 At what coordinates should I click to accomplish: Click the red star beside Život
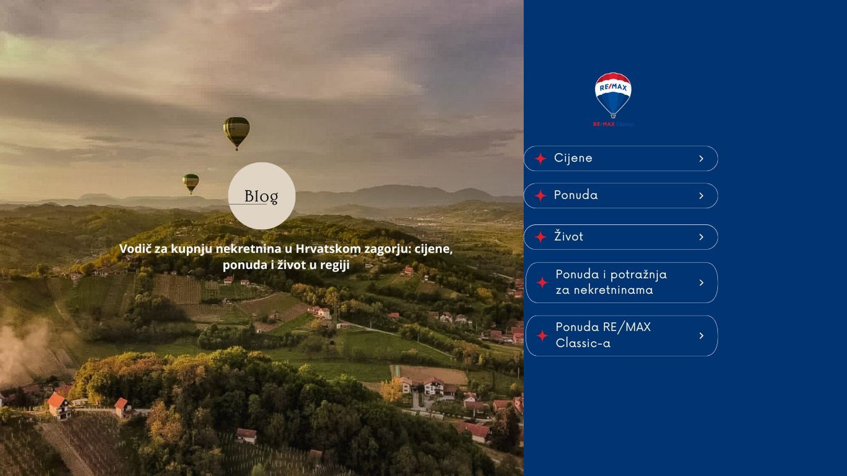click(540, 237)
